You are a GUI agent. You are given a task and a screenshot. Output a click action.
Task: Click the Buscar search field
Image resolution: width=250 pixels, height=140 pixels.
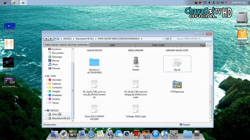pos(191,39)
